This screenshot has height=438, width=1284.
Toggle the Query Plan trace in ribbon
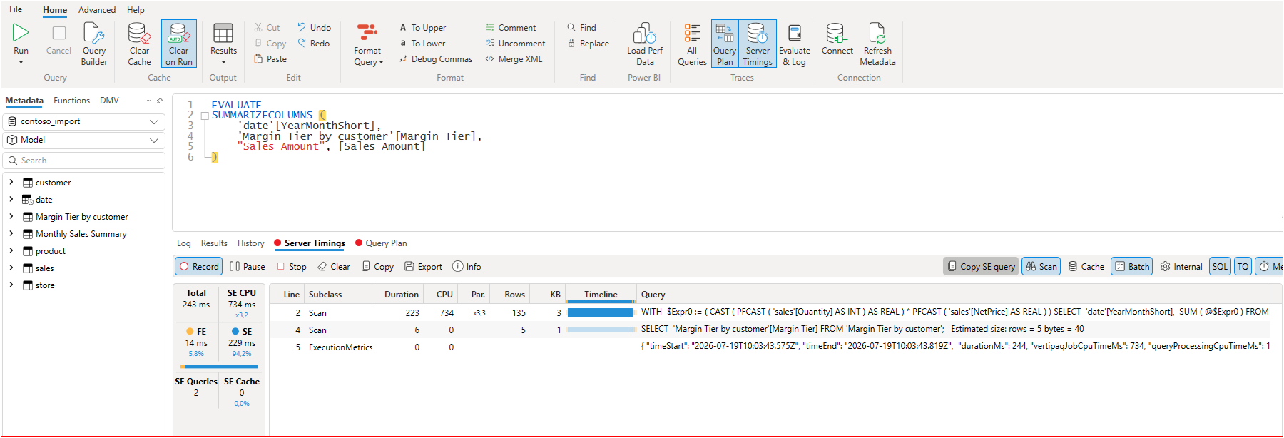[x=725, y=44]
